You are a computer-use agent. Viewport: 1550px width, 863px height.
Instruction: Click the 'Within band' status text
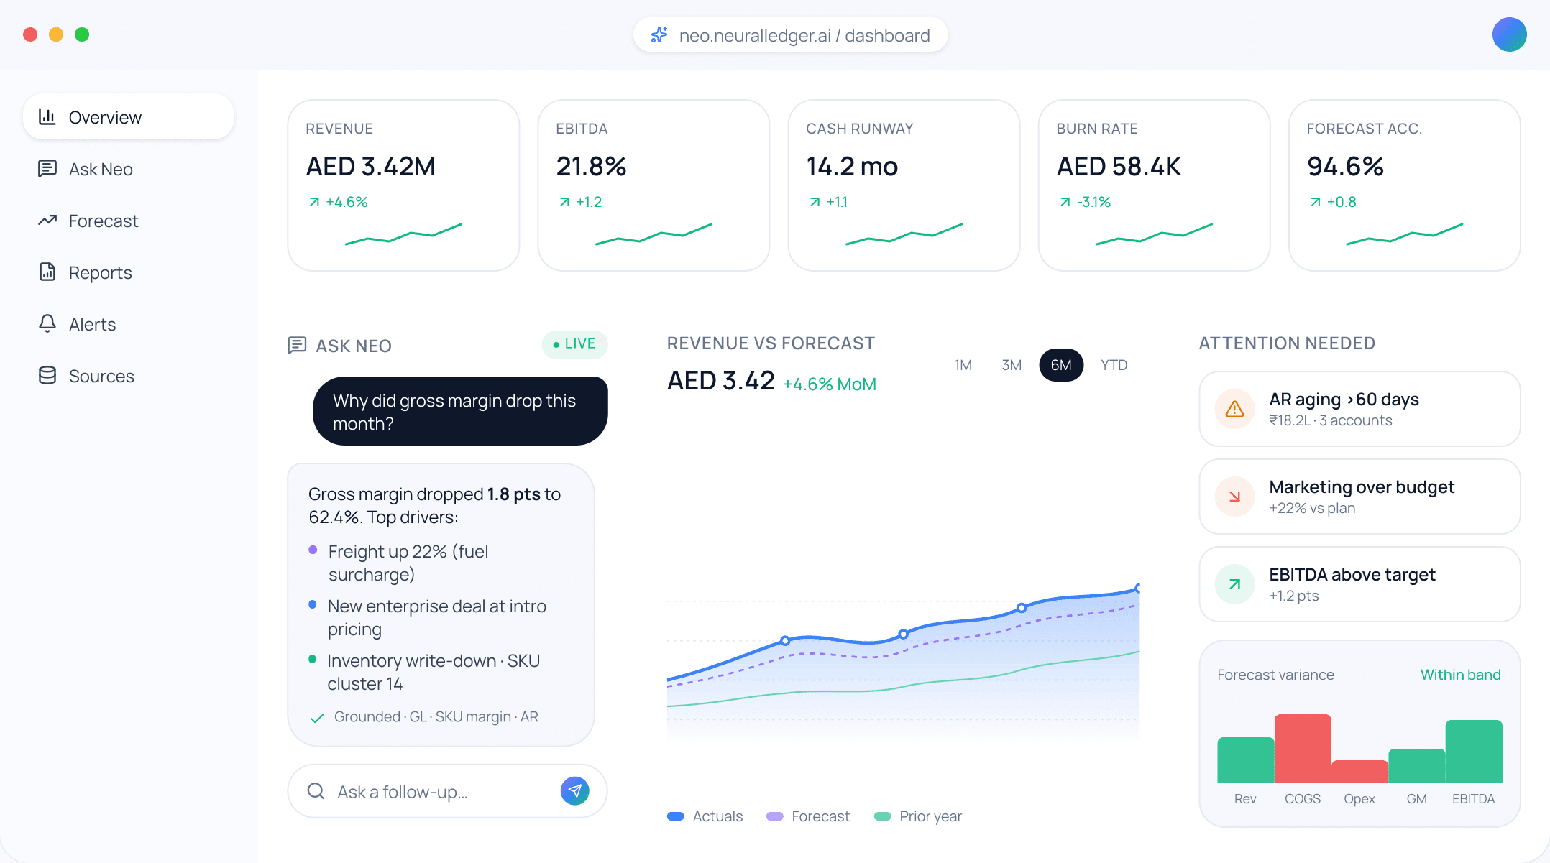point(1460,675)
